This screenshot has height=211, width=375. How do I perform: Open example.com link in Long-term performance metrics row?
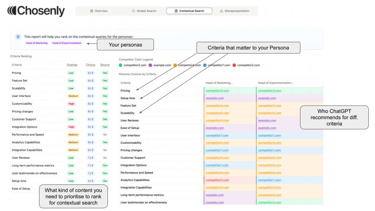tap(214, 195)
